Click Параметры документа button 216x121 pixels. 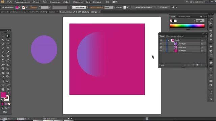pos(143,7)
